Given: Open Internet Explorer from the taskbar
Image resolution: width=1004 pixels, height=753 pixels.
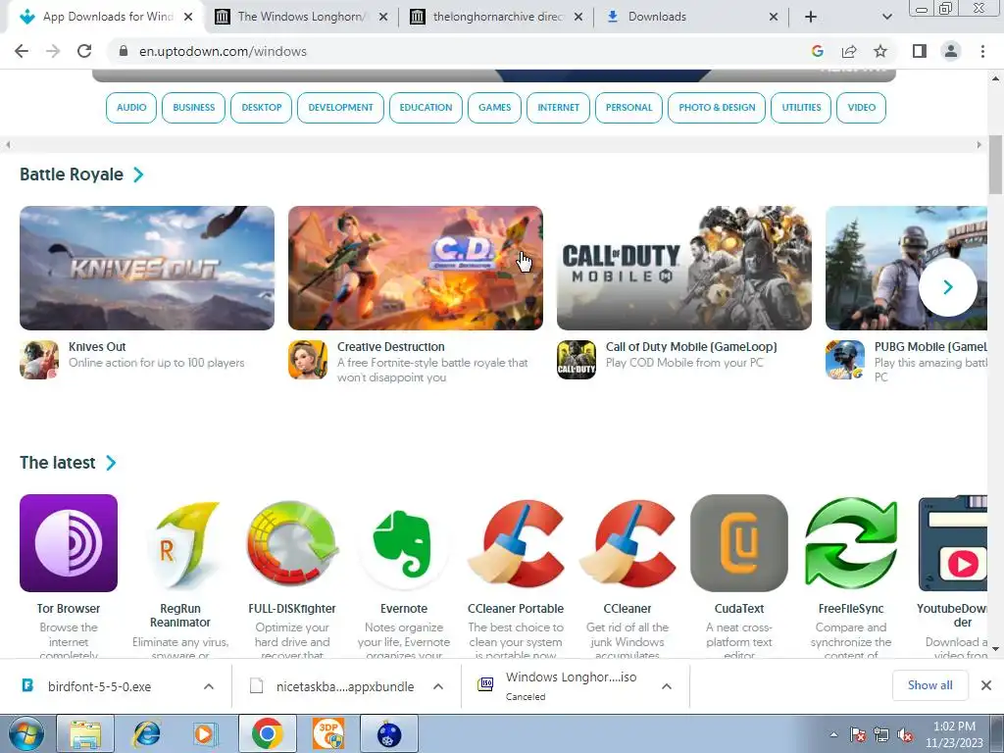Looking at the screenshot, I should point(147,733).
